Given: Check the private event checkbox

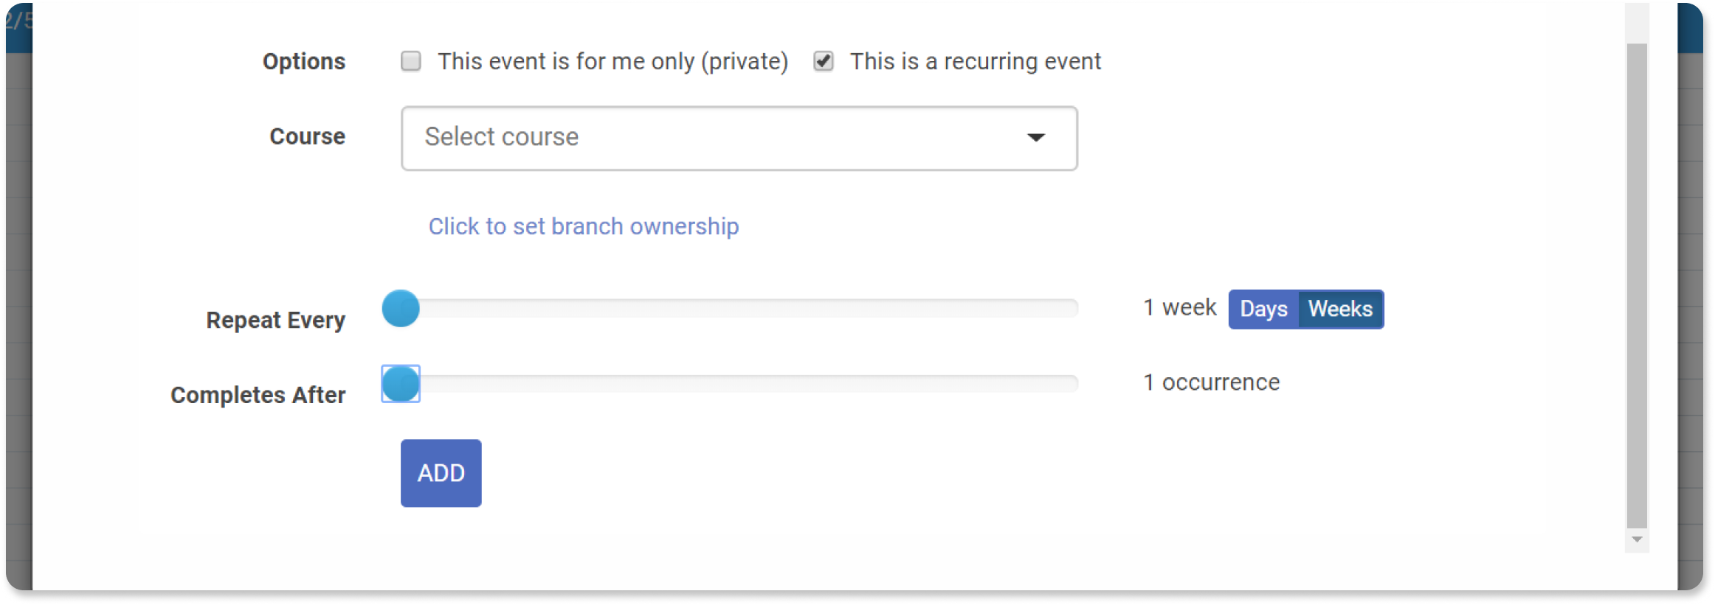Looking at the screenshot, I should pyautogui.click(x=410, y=61).
